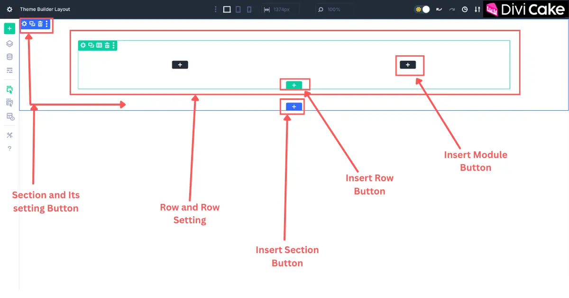Click green add element button in sidebar

(9, 28)
